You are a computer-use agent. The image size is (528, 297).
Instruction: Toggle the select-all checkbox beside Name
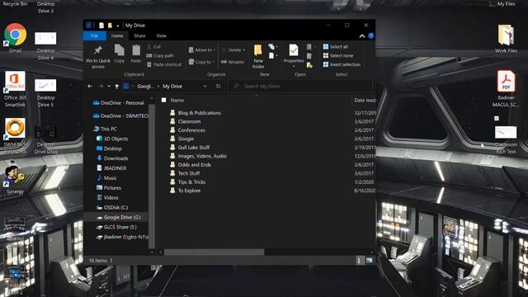pos(163,100)
